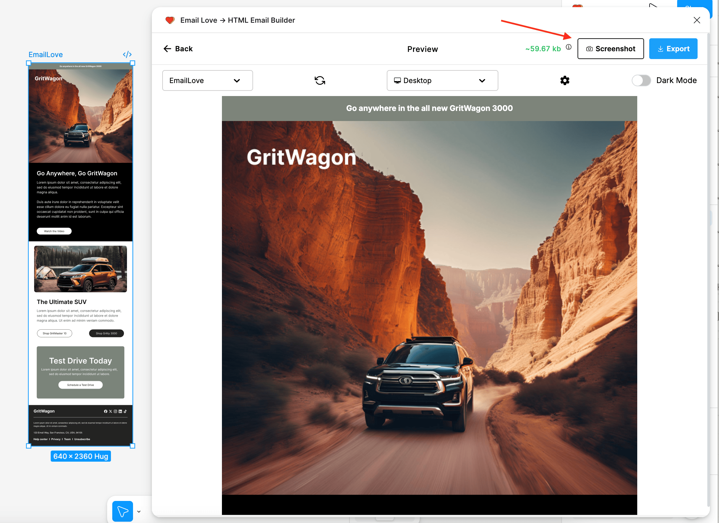
Task: Click X icon in canvas footer
Action: tap(111, 411)
